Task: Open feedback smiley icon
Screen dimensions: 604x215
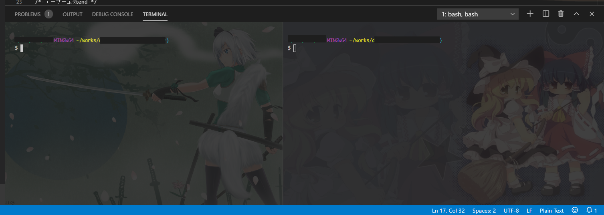Action: coord(575,210)
